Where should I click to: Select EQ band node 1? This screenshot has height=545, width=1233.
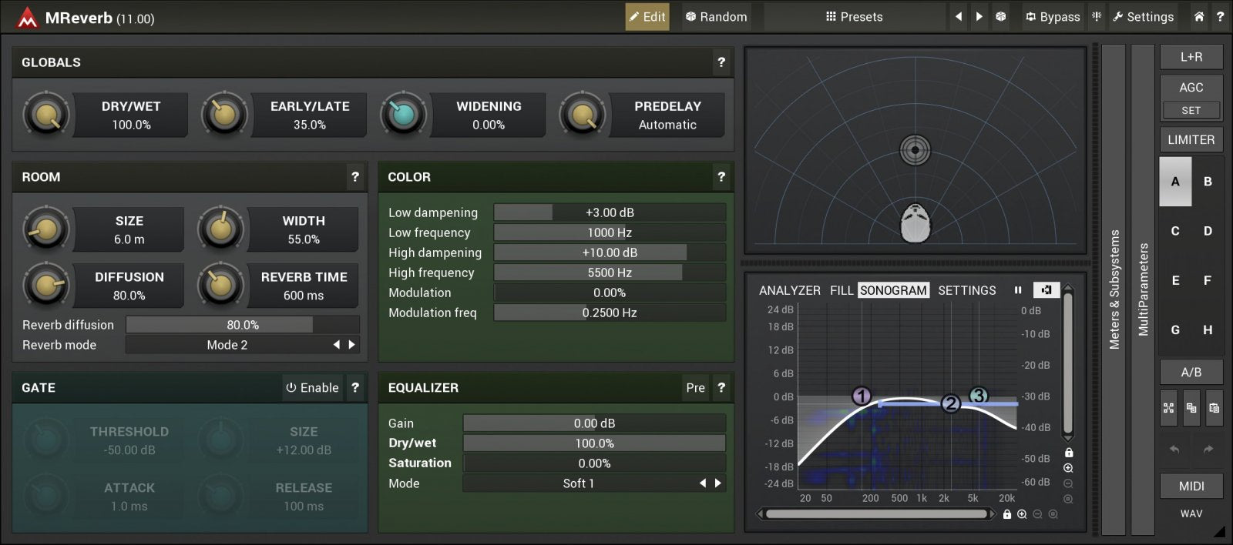[862, 396]
